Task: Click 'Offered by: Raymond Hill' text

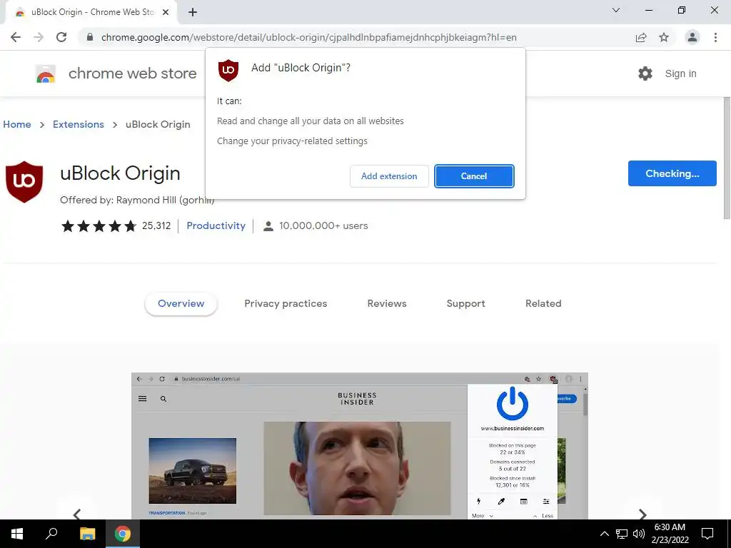Action: pos(137,200)
